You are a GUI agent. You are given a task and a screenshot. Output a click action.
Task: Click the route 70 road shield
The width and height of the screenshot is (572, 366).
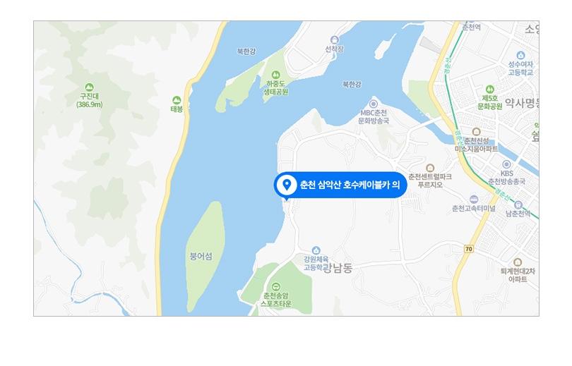(469, 249)
